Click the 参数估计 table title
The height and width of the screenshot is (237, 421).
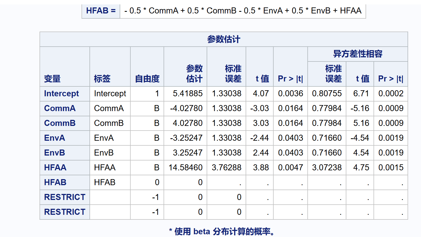[224, 39]
